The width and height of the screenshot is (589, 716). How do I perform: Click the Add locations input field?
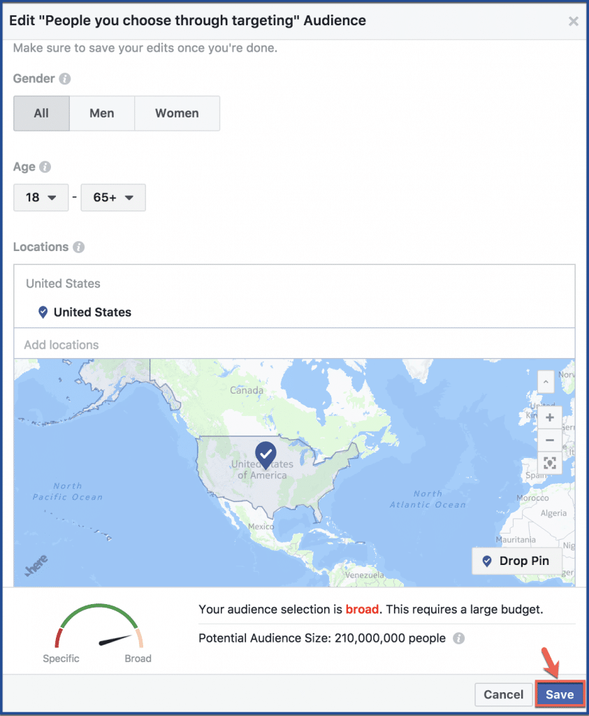[293, 345]
